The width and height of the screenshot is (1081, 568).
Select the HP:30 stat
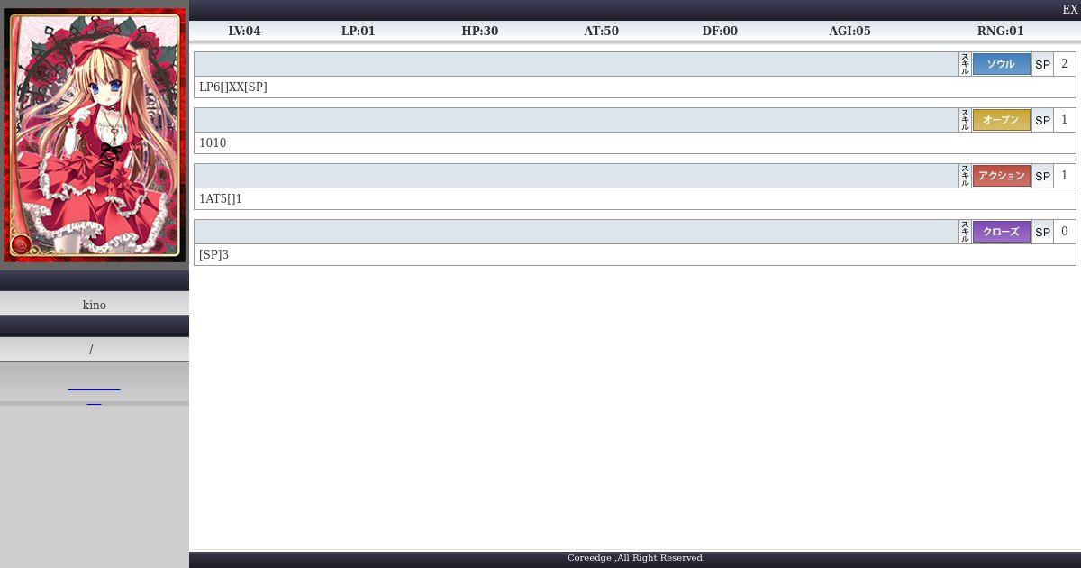pos(479,31)
